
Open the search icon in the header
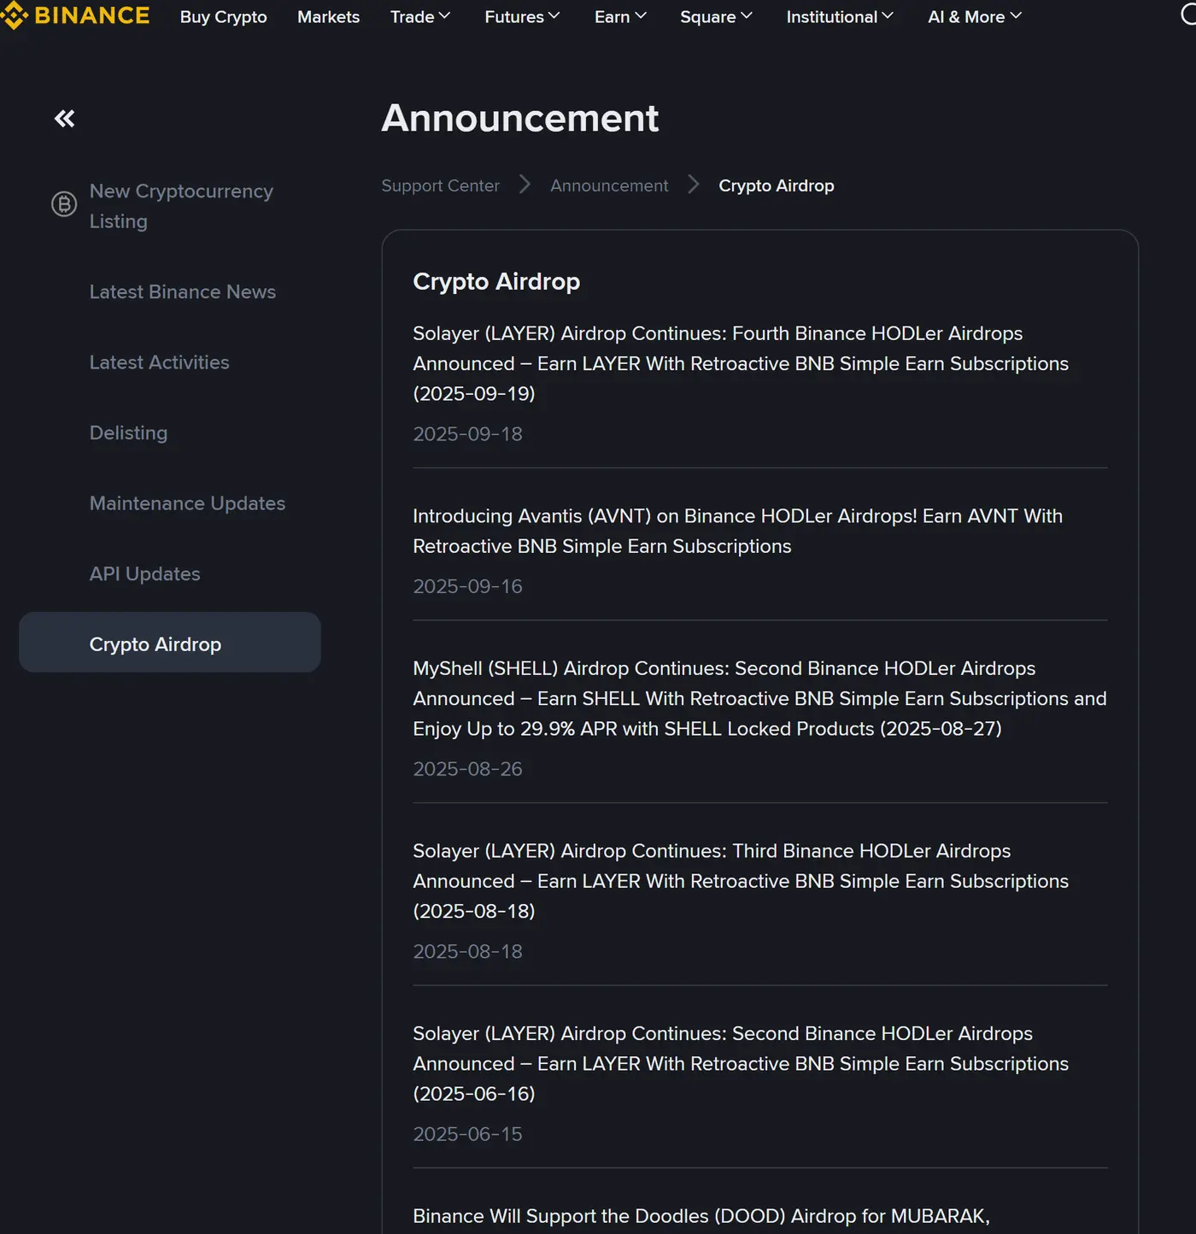click(1187, 15)
